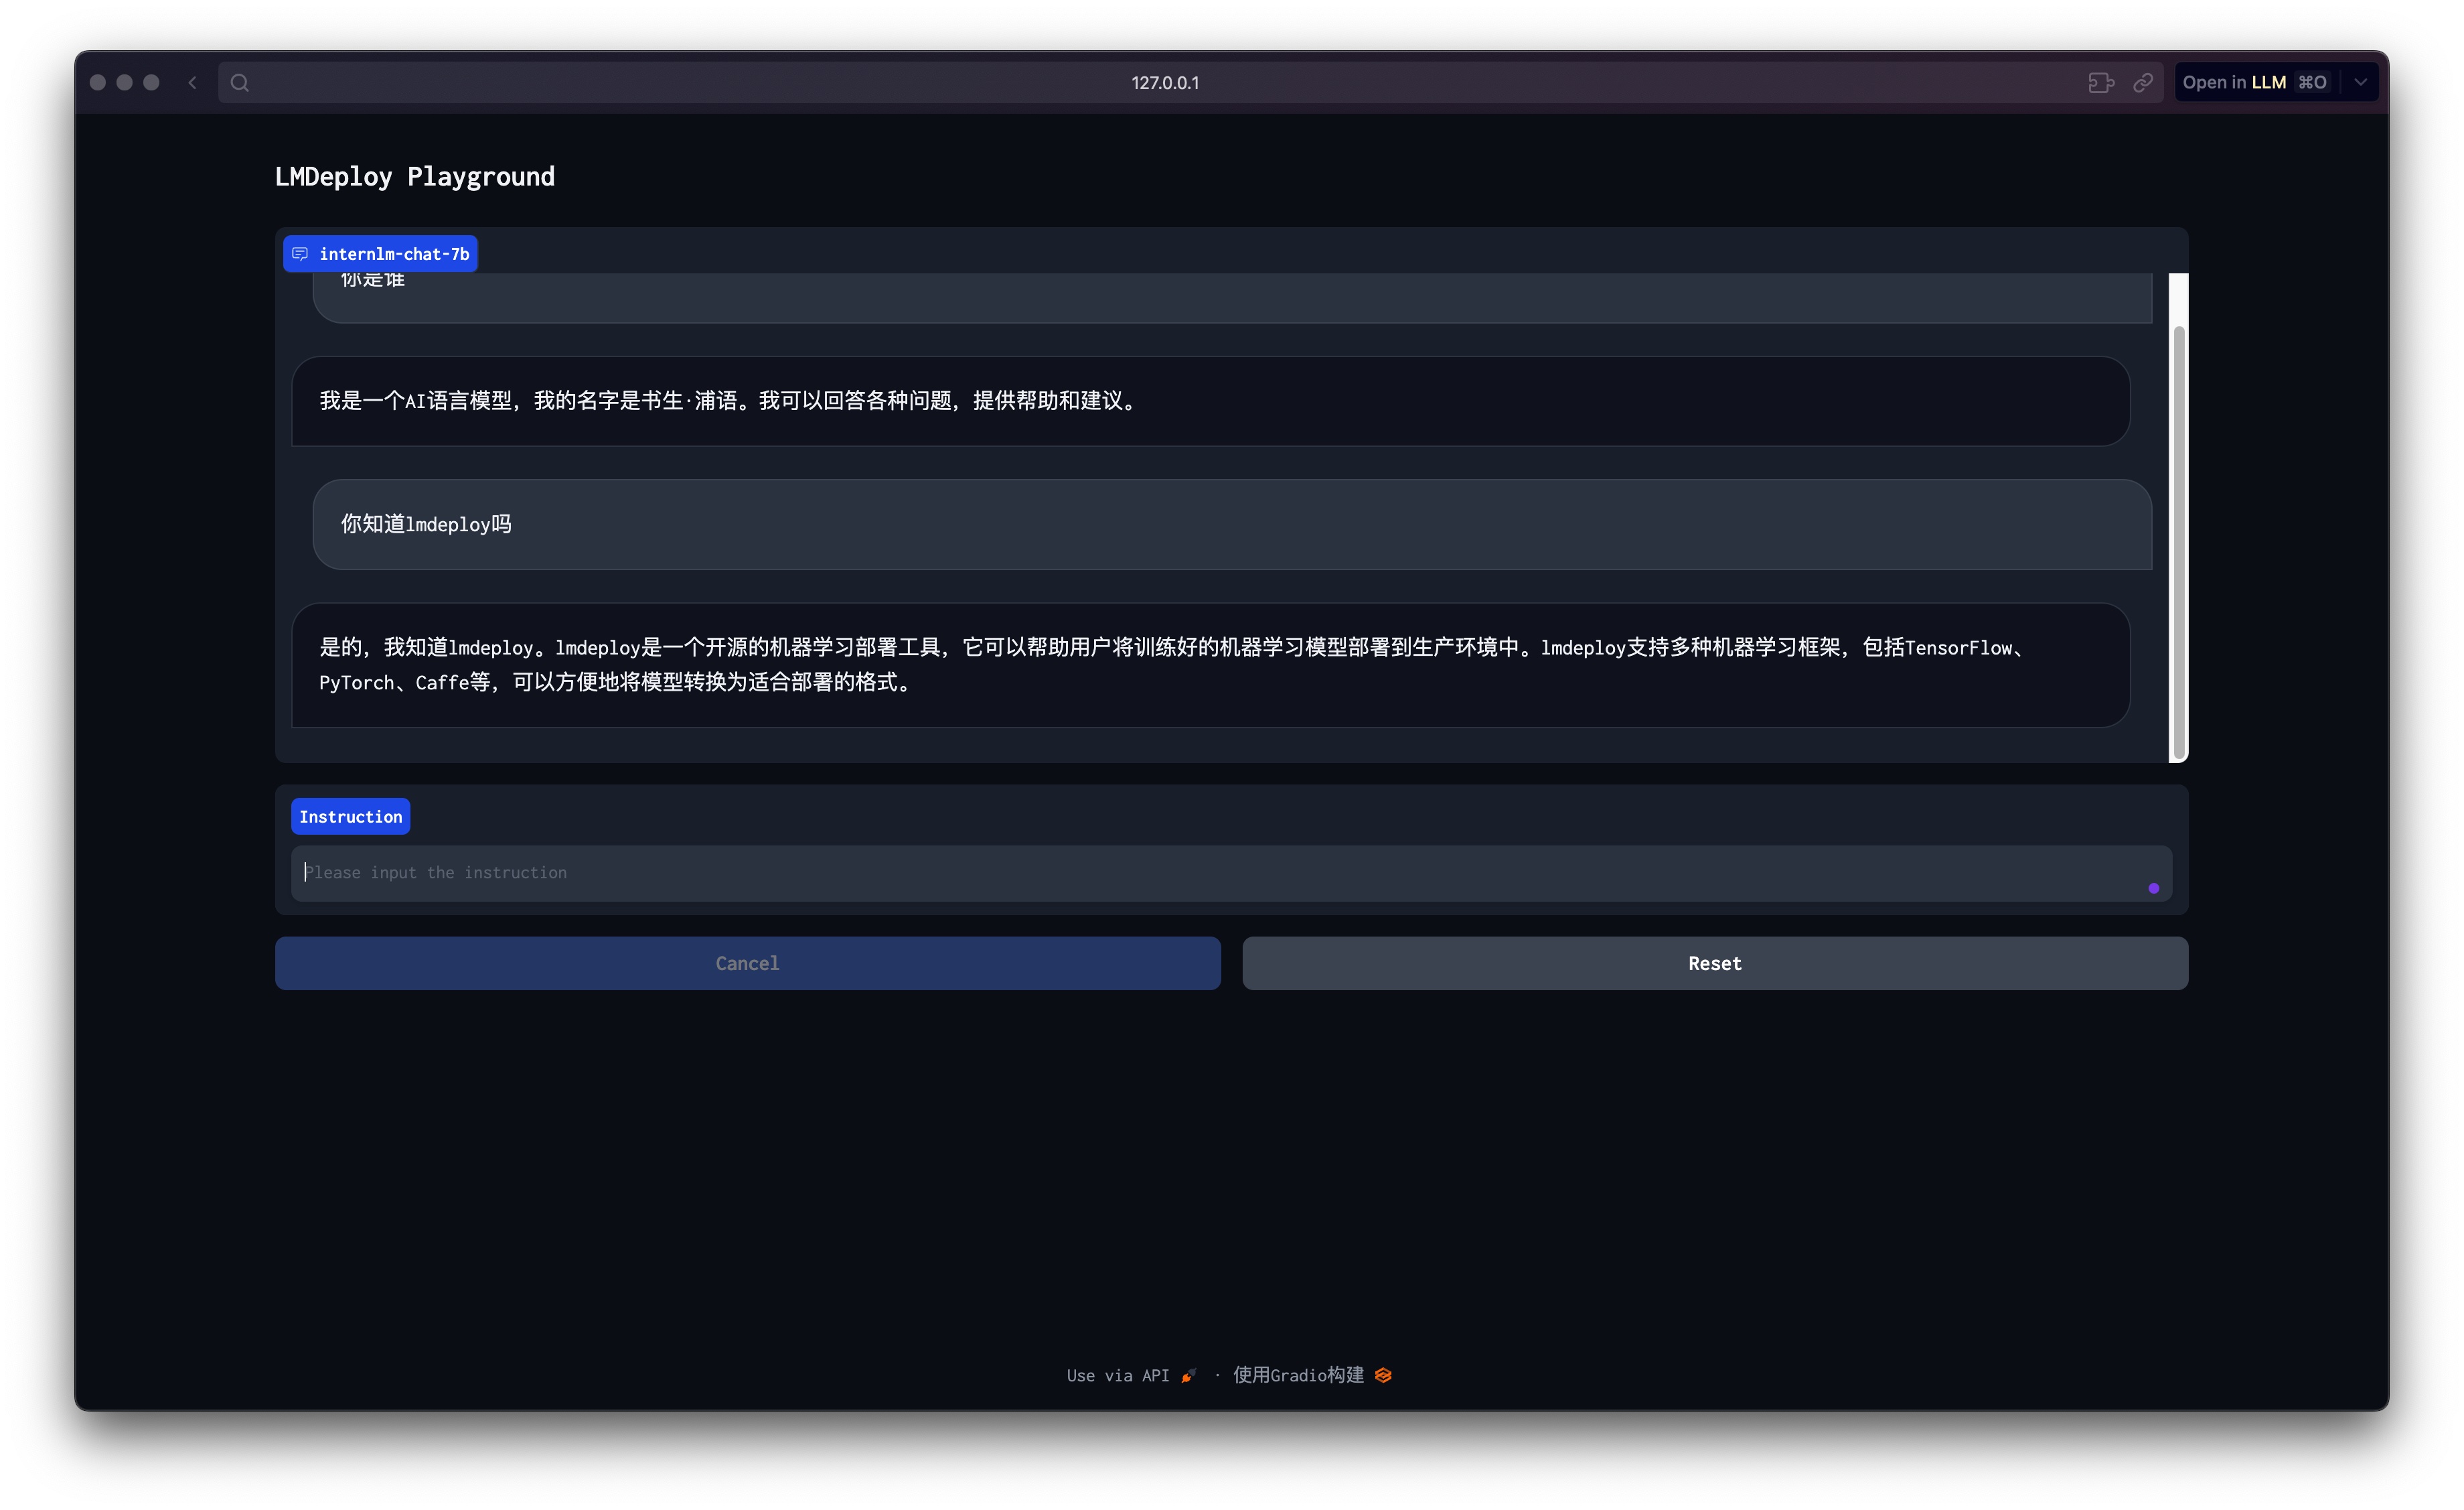Click the extensions icon in the address bar
Viewport: 2464px width, 1510px height.
coord(2100,82)
